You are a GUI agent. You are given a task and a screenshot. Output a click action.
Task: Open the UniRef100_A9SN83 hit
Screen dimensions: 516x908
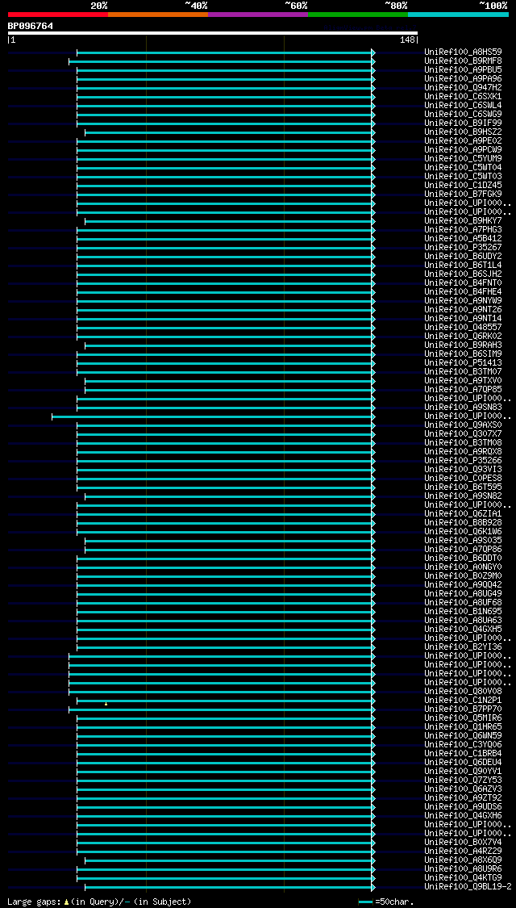(463, 407)
